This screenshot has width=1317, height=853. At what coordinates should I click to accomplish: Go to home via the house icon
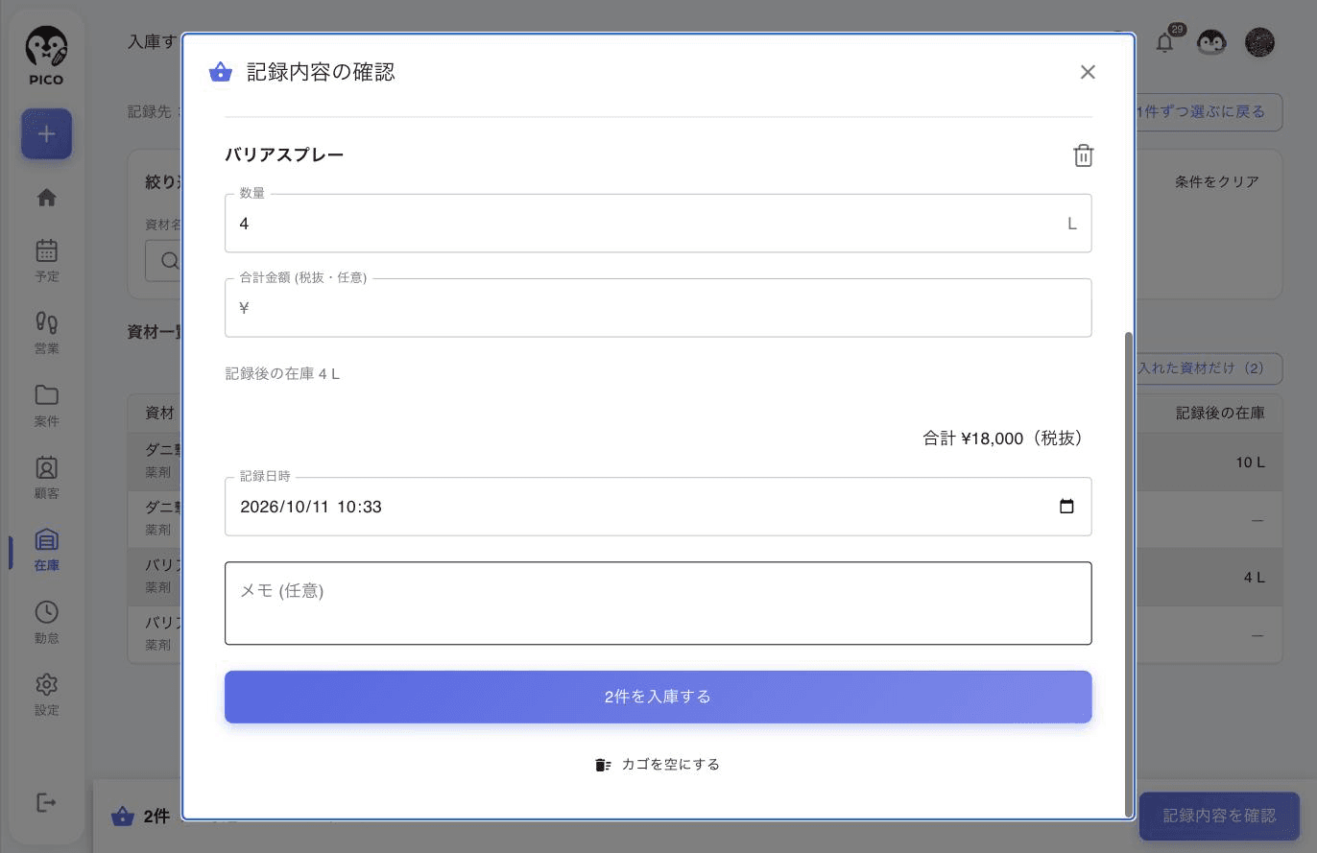pyautogui.click(x=46, y=198)
